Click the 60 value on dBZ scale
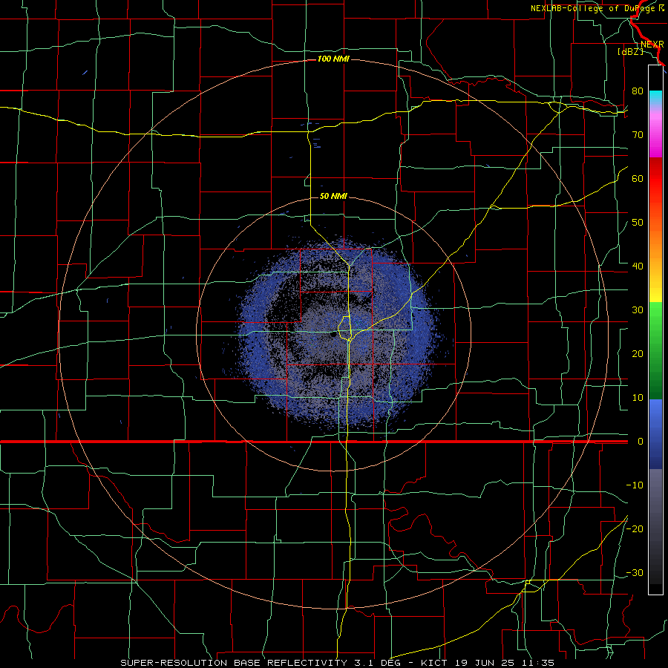 point(638,178)
